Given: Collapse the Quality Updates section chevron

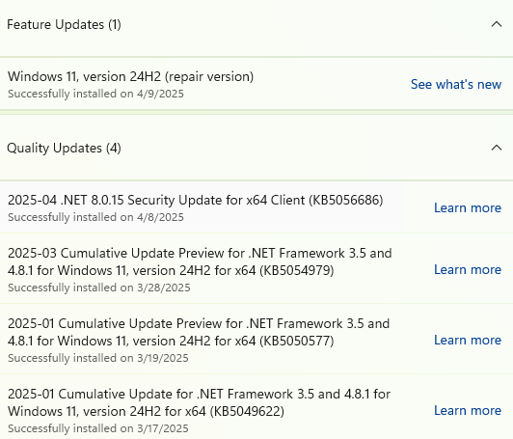Looking at the screenshot, I should pos(497,148).
